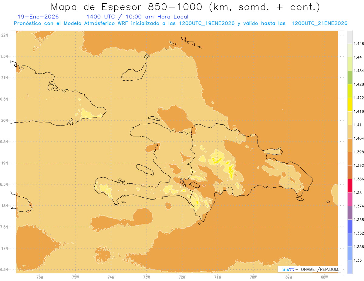
Task: Select the purple swatch between 1.368 and 1.374
Action: (x=350, y=213)
